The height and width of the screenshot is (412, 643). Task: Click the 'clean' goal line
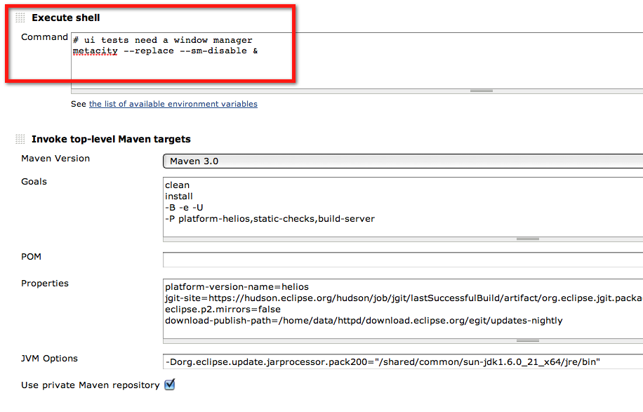(177, 185)
